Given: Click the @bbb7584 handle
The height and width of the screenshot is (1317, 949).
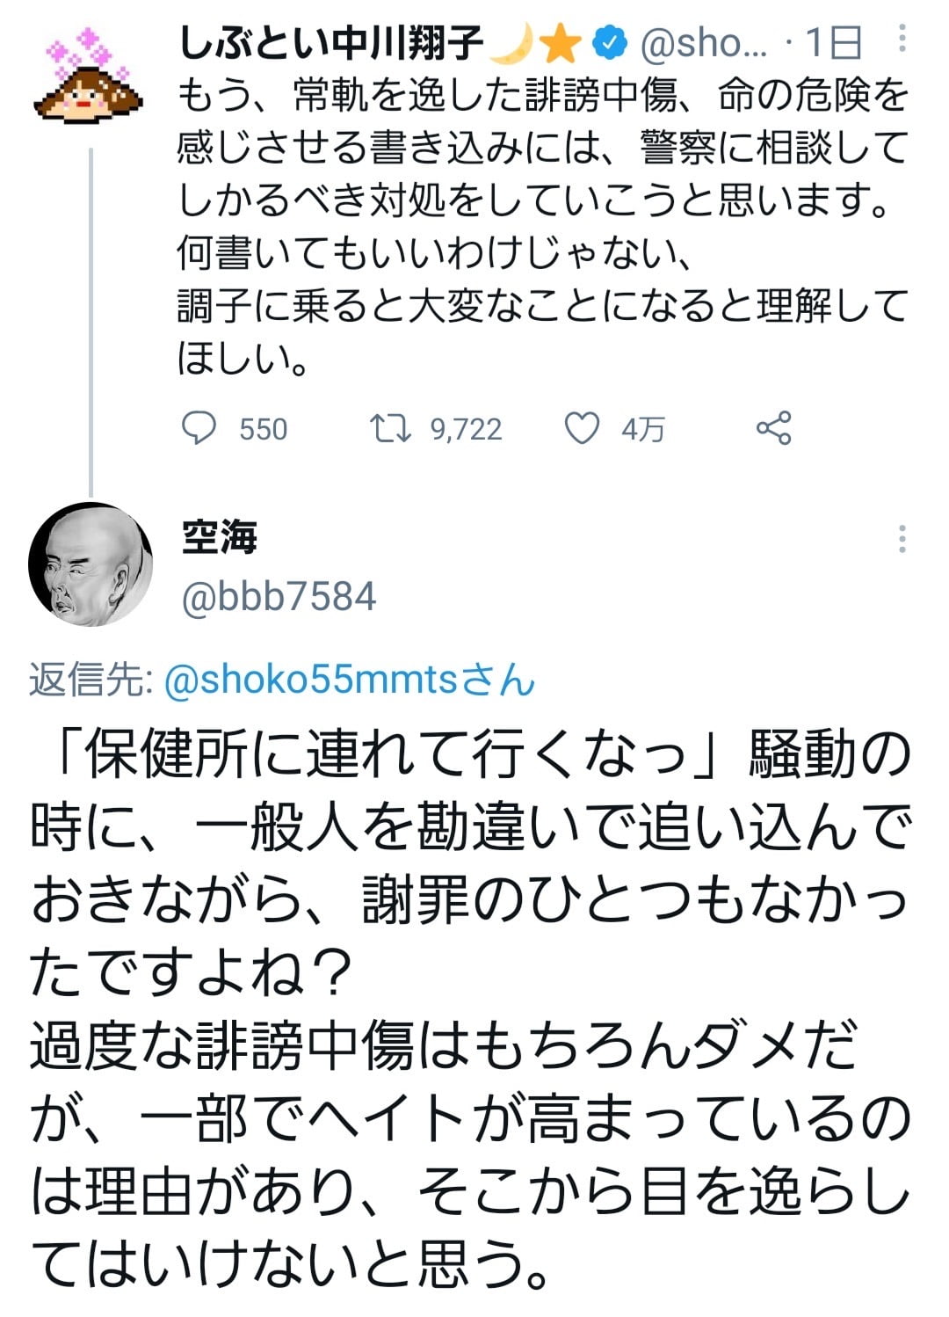Looking at the screenshot, I should 279,596.
